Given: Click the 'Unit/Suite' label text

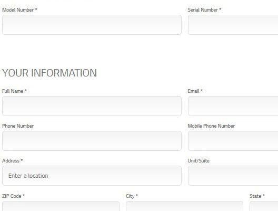Looking at the screenshot, I should click(198, 161).
